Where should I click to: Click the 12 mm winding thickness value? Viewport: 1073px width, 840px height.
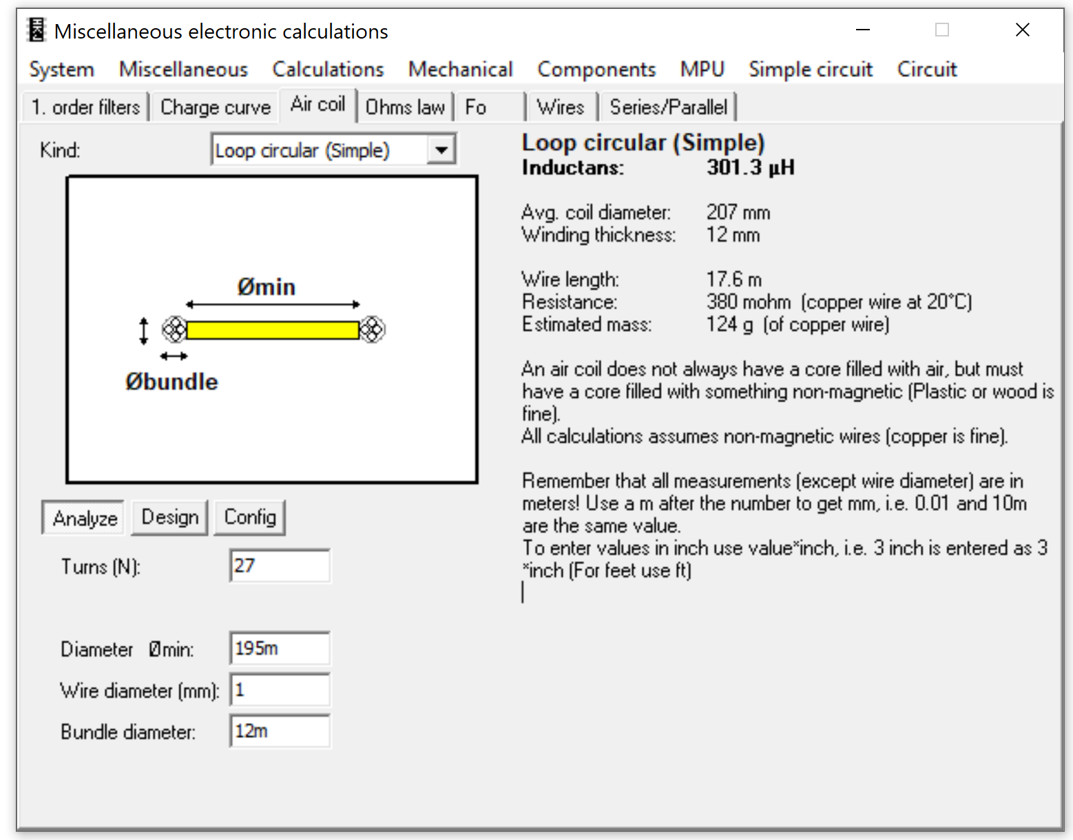coord(733,235)
